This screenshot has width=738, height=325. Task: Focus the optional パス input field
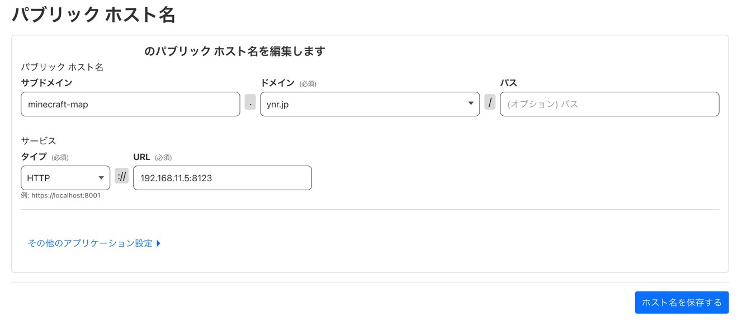pos(609,104)
